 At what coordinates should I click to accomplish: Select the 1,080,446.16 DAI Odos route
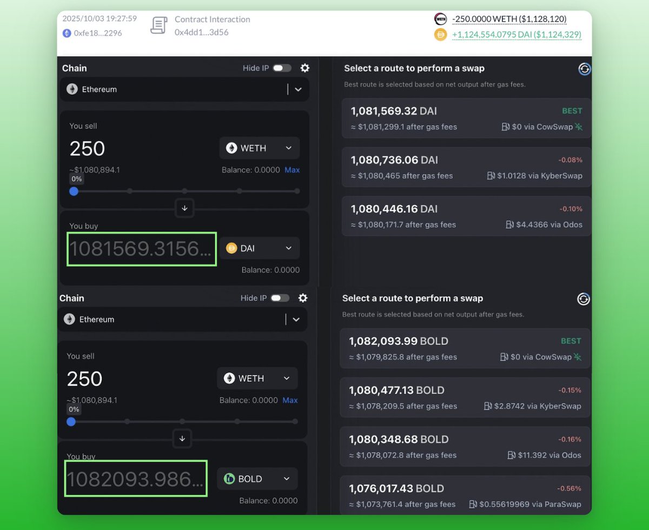coord(467,216)
